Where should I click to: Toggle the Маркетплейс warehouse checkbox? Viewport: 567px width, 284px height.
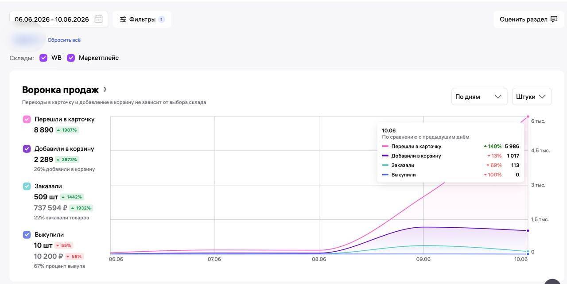click(x=71, y=58)
